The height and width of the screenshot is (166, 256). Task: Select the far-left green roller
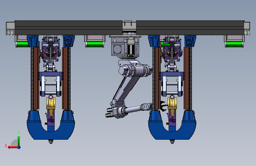click(x=22, y=44)
